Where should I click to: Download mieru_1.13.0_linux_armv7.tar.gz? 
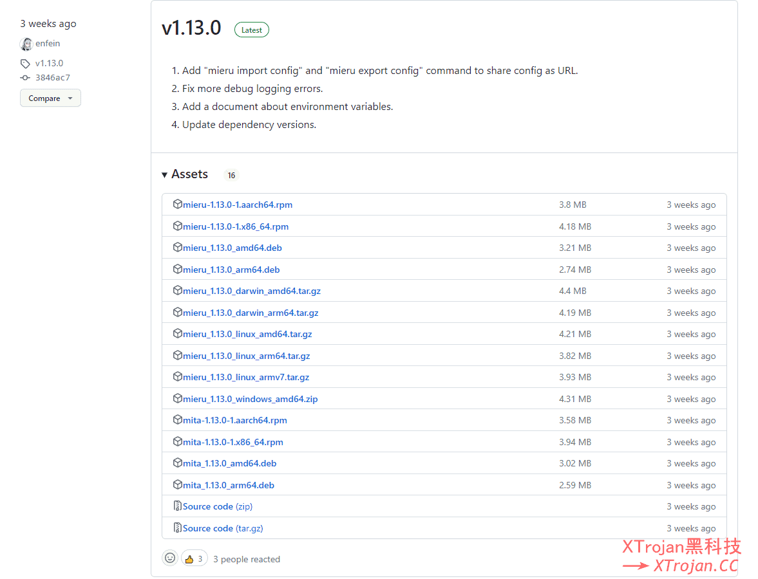coord(245,376)
